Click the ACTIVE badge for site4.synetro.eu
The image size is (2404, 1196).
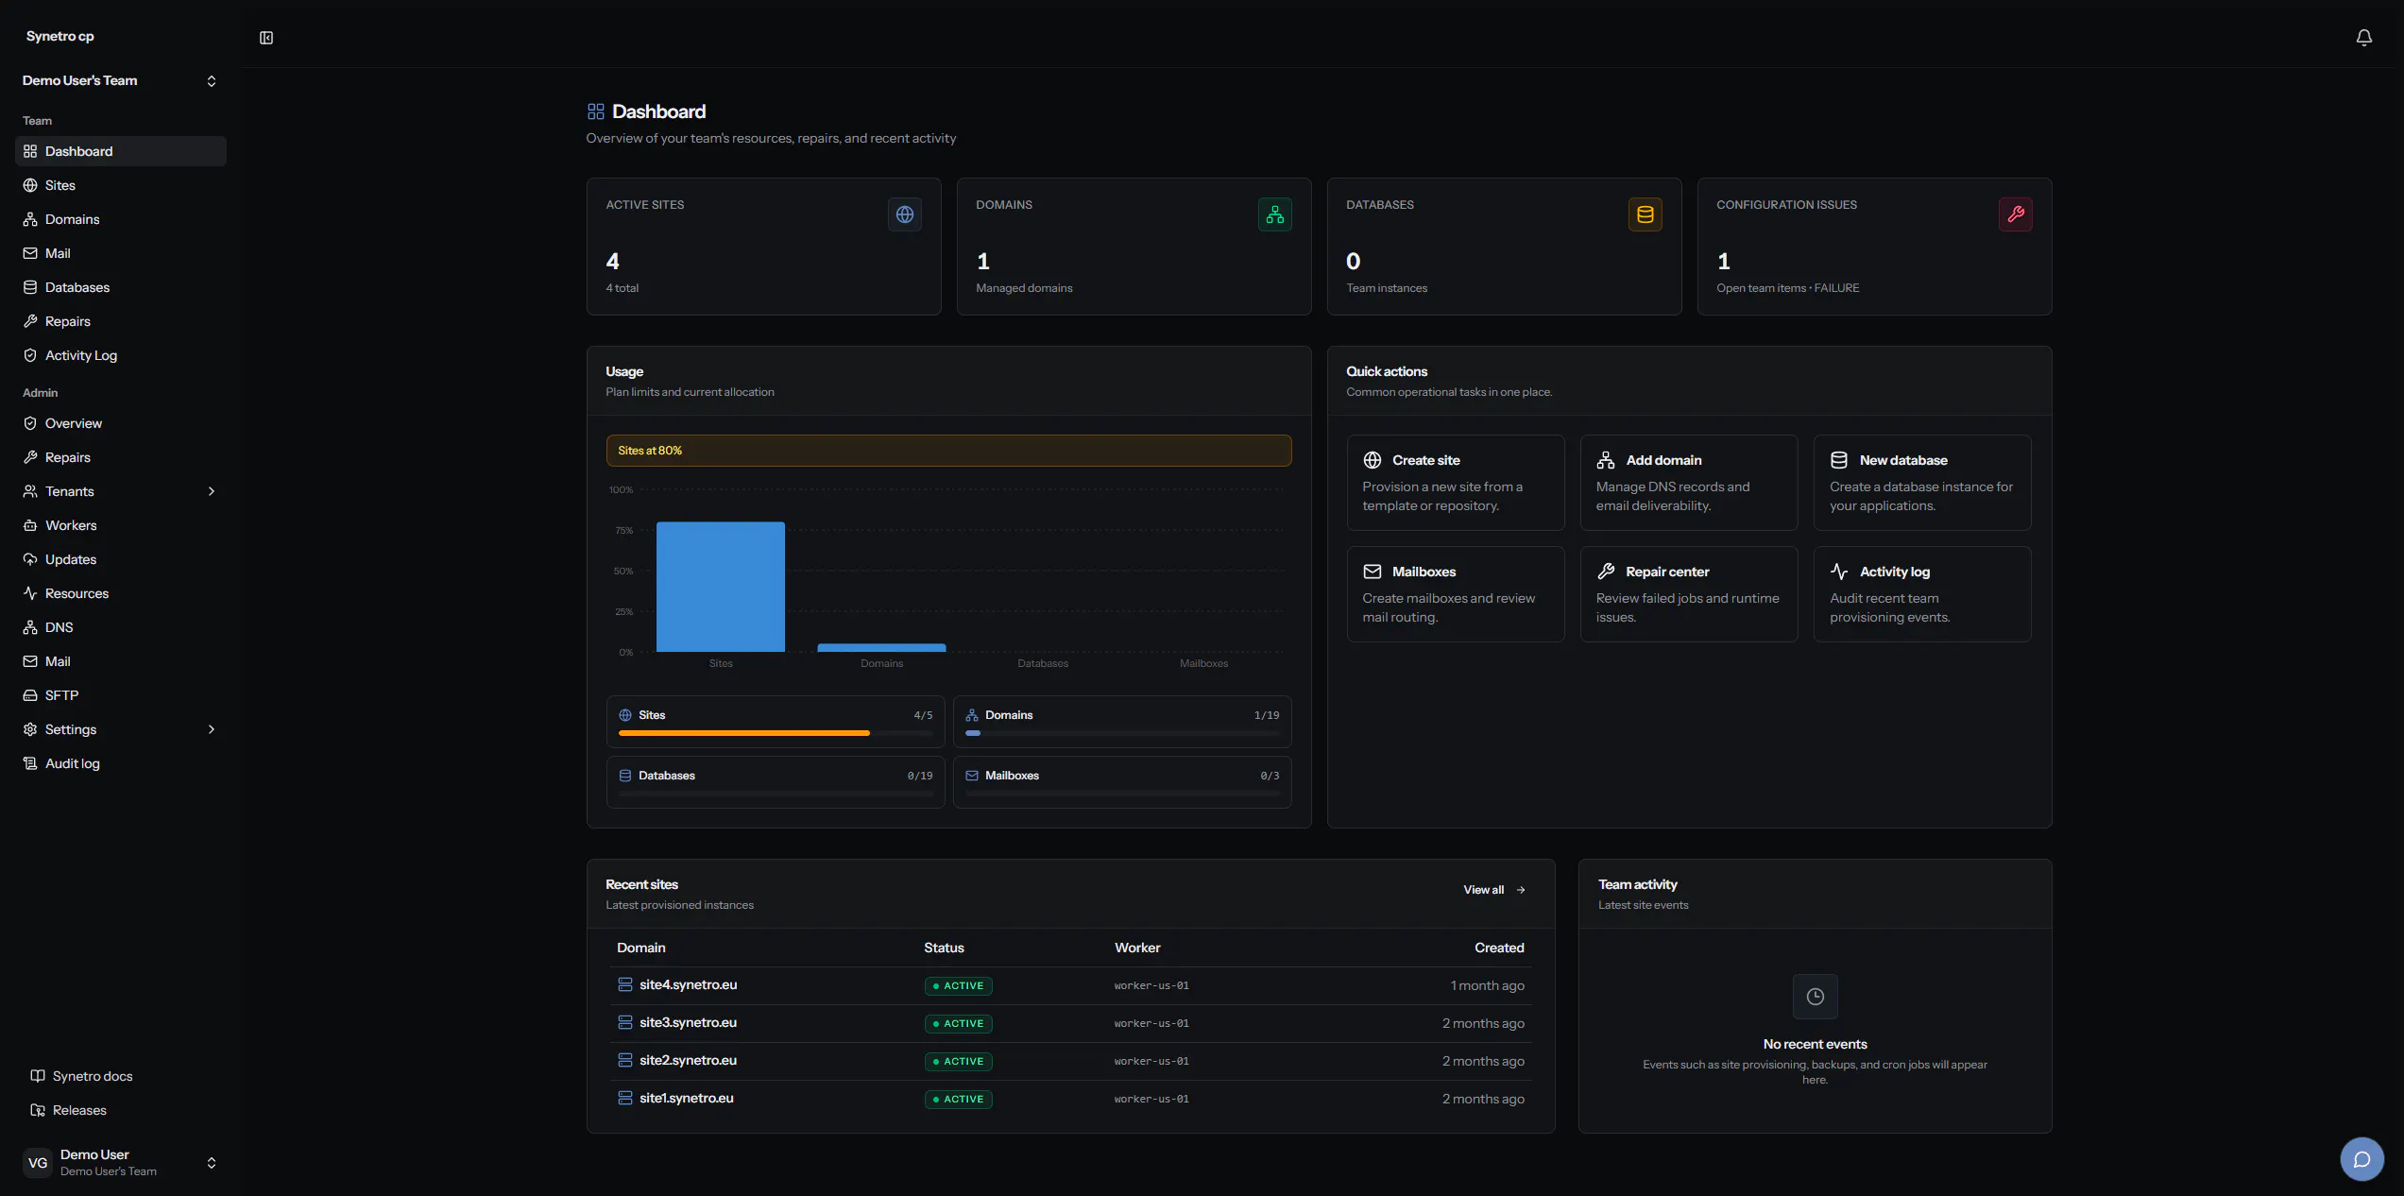pyautogui.click(x=958, y=985)
